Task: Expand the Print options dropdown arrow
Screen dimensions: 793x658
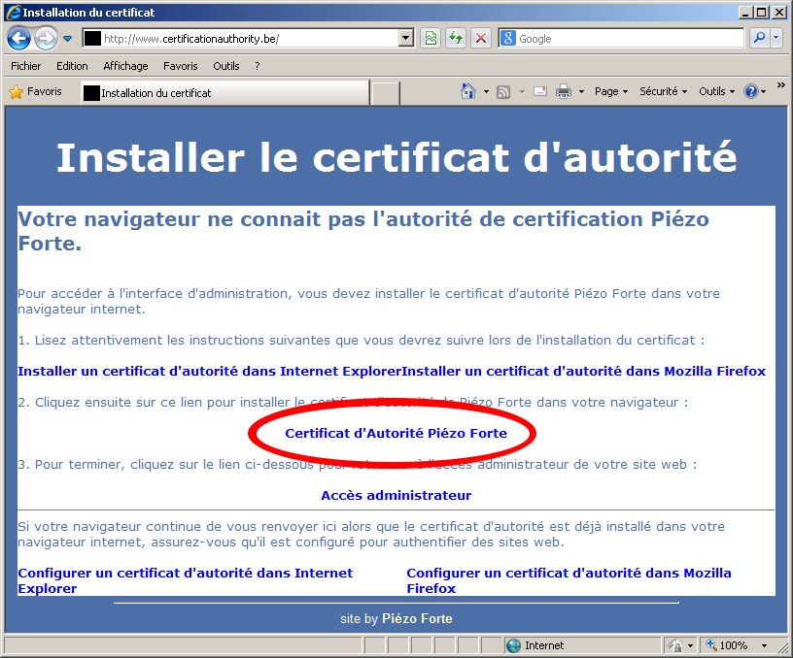Action: point(581,92)
